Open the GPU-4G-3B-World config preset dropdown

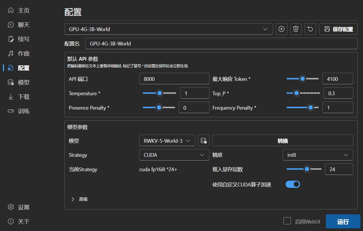[x=168, y=29]
